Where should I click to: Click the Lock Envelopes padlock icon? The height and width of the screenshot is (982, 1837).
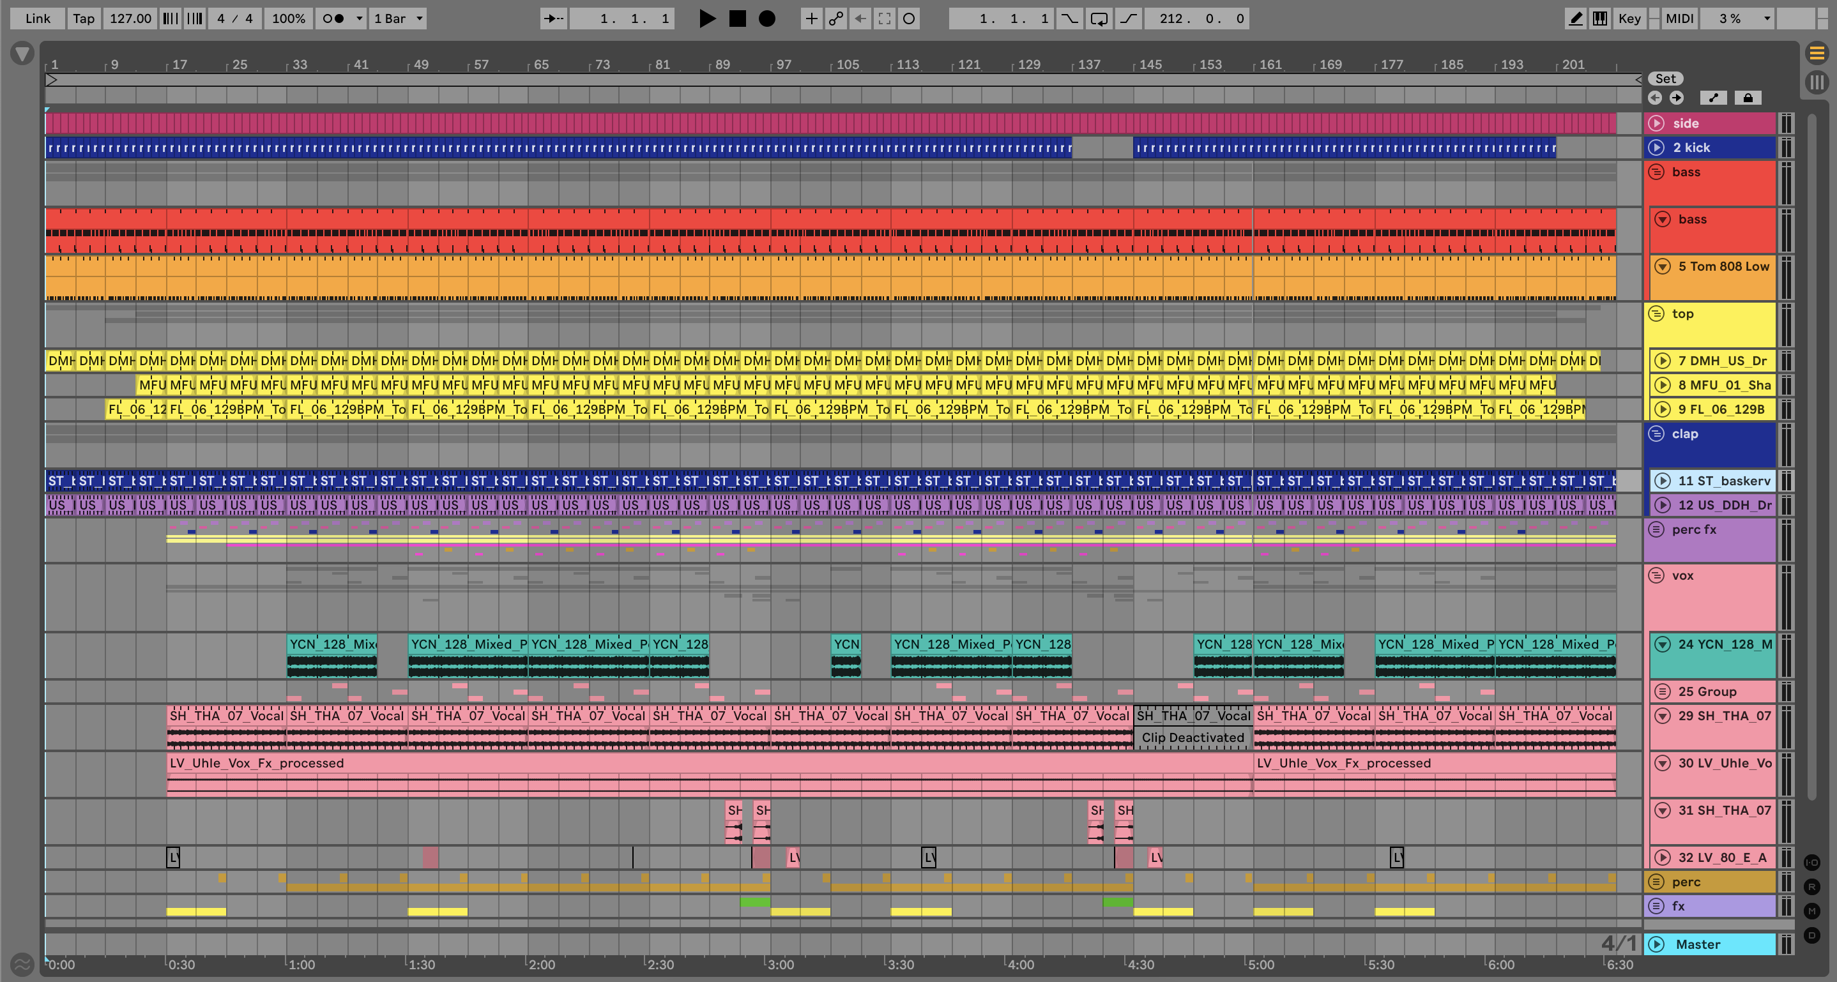coord(1748,98)
